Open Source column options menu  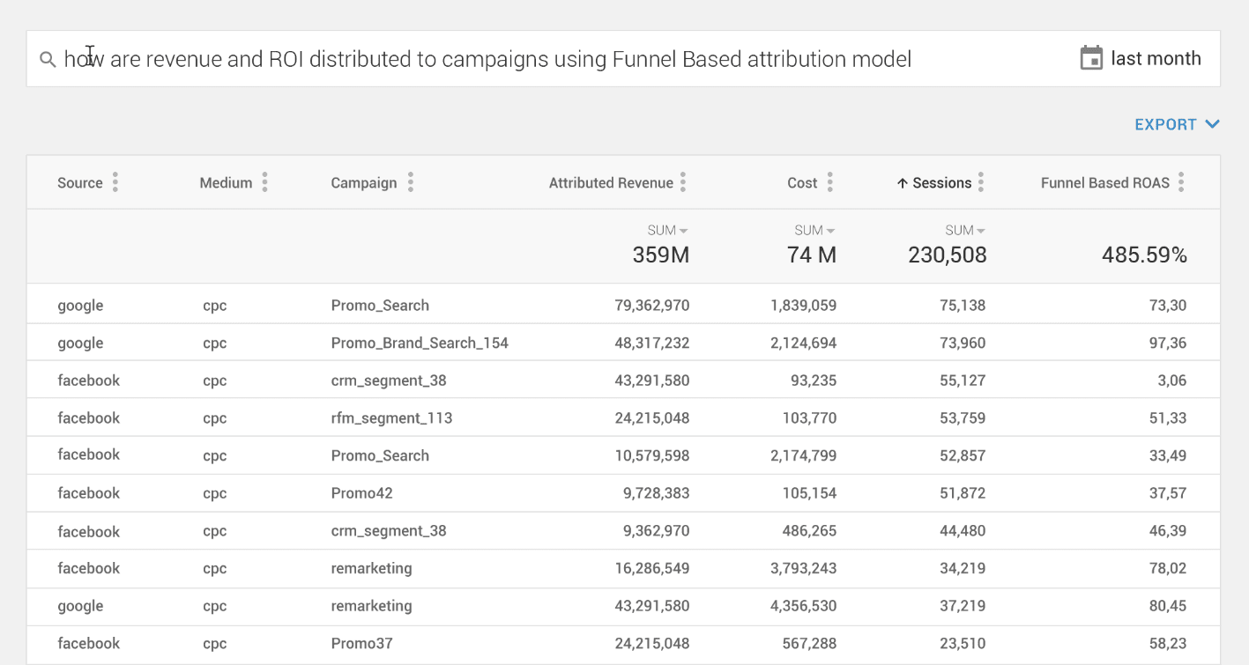[115, 182]
